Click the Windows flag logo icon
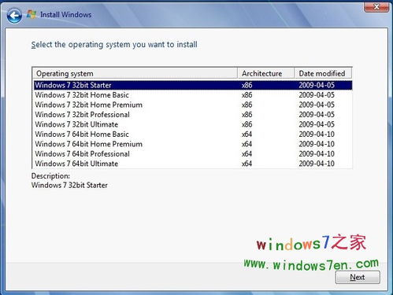Viewport: 393px width, 295px height. point(32,14)
